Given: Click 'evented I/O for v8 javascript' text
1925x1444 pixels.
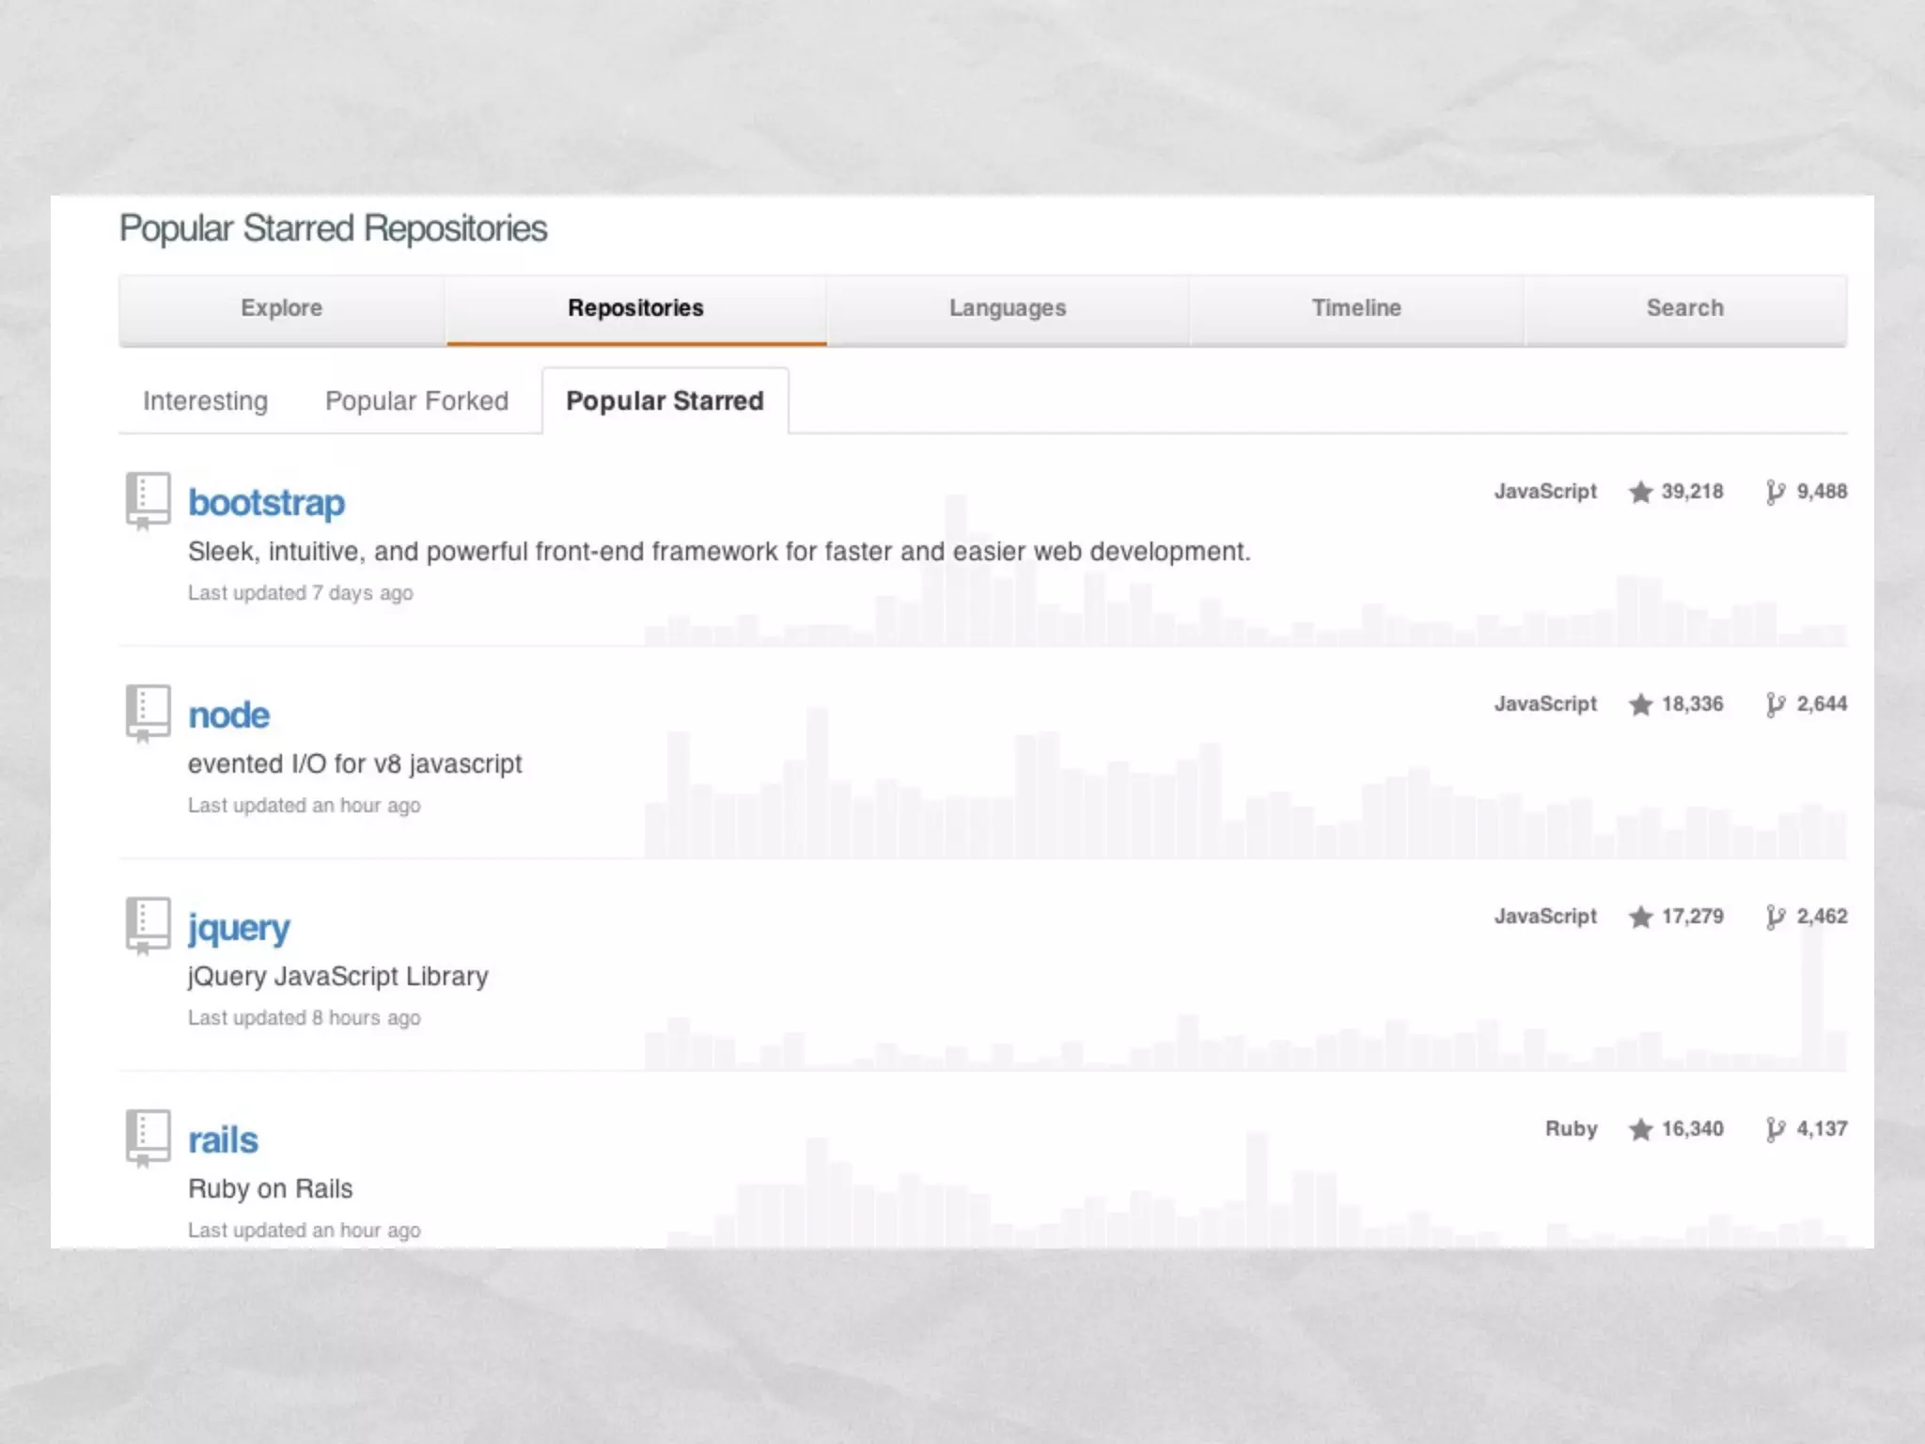Looking at the screenshot, I should pos(355,764).
